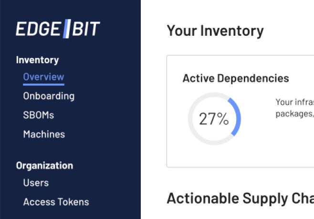Click the EdgeBit logo
Screen dimensions: 314x219
tap(57, 29)
